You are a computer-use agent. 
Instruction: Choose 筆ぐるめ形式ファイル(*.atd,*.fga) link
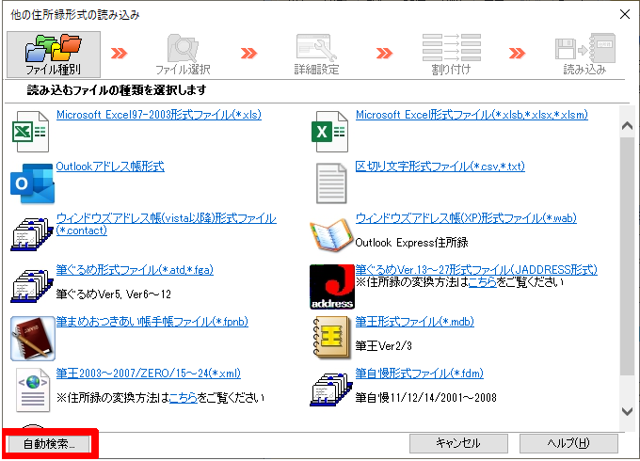pos(135,270)
